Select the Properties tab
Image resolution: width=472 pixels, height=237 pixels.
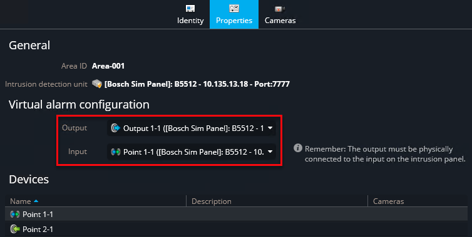click(x=234, y=14)
